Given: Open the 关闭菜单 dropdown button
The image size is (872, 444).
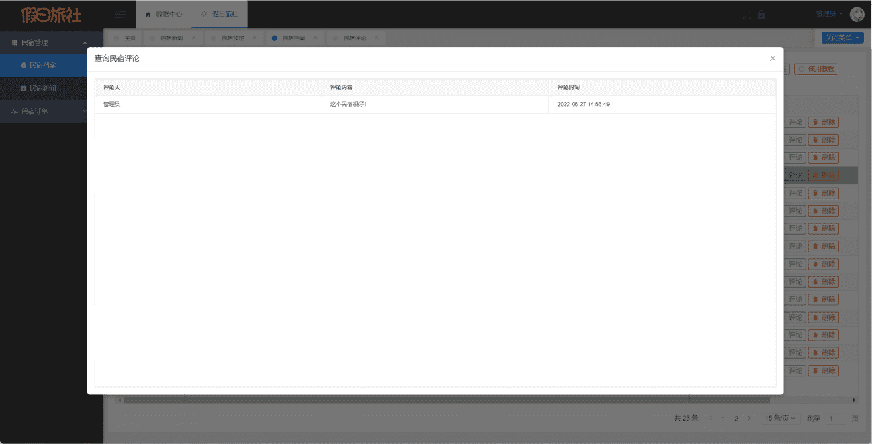Looking at the screenshot, I should point(842,38).
